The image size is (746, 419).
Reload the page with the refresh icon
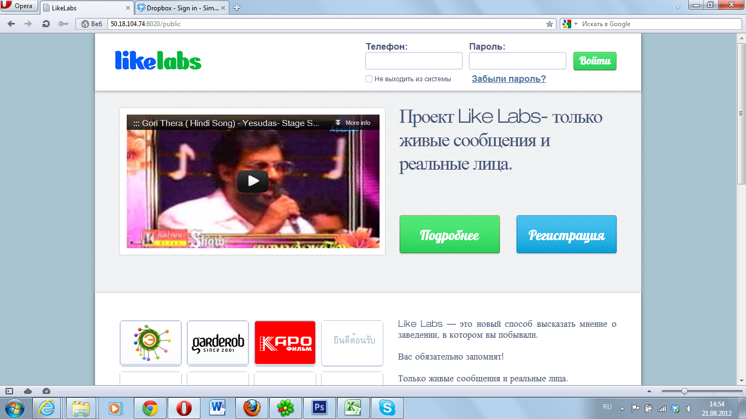(46, 24)
